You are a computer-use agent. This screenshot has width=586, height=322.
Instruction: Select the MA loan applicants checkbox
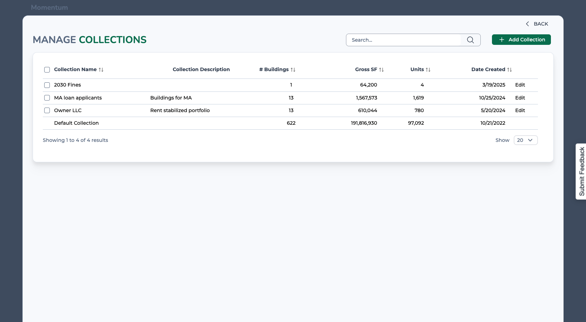[47, 98]
